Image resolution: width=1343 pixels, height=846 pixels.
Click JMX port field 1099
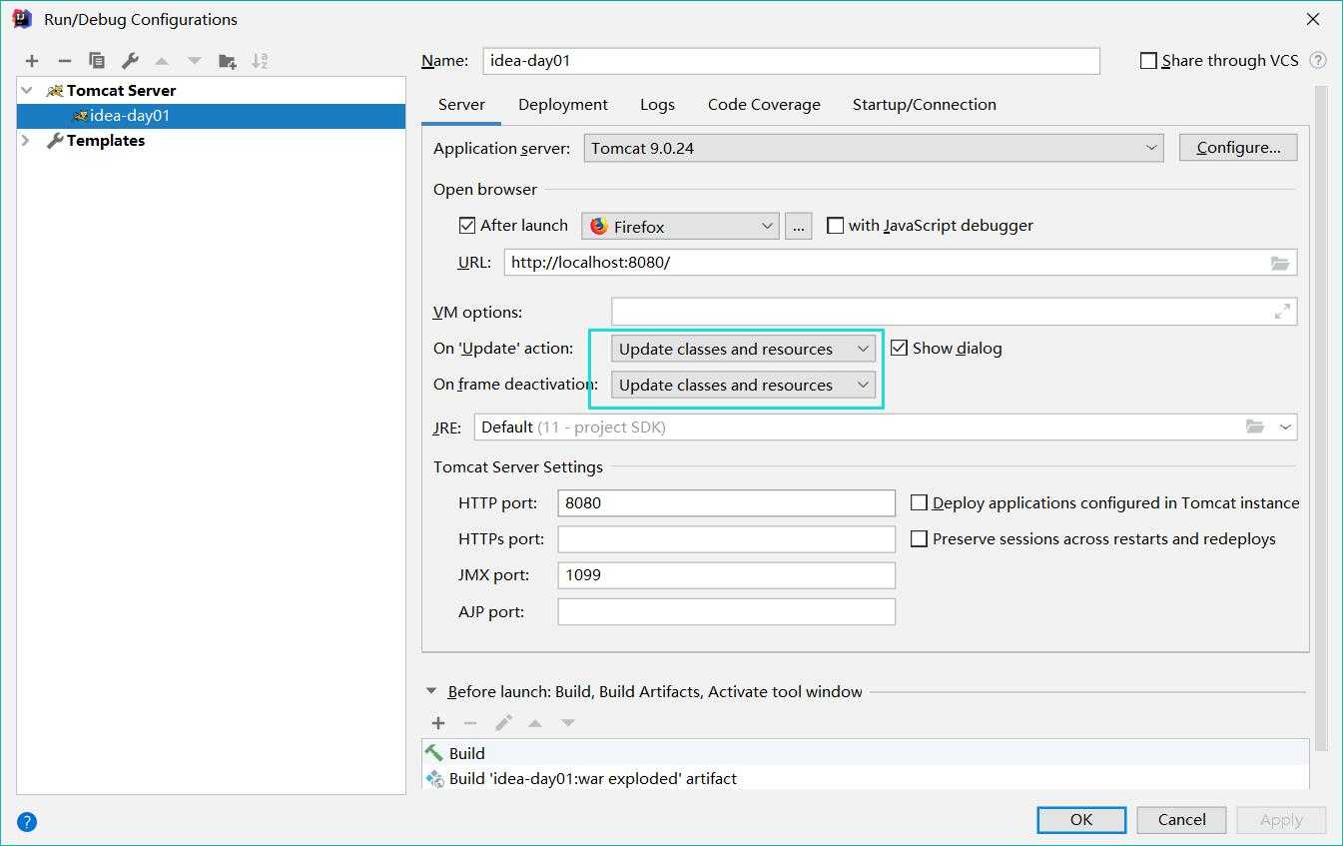click(x=726, y=575)
